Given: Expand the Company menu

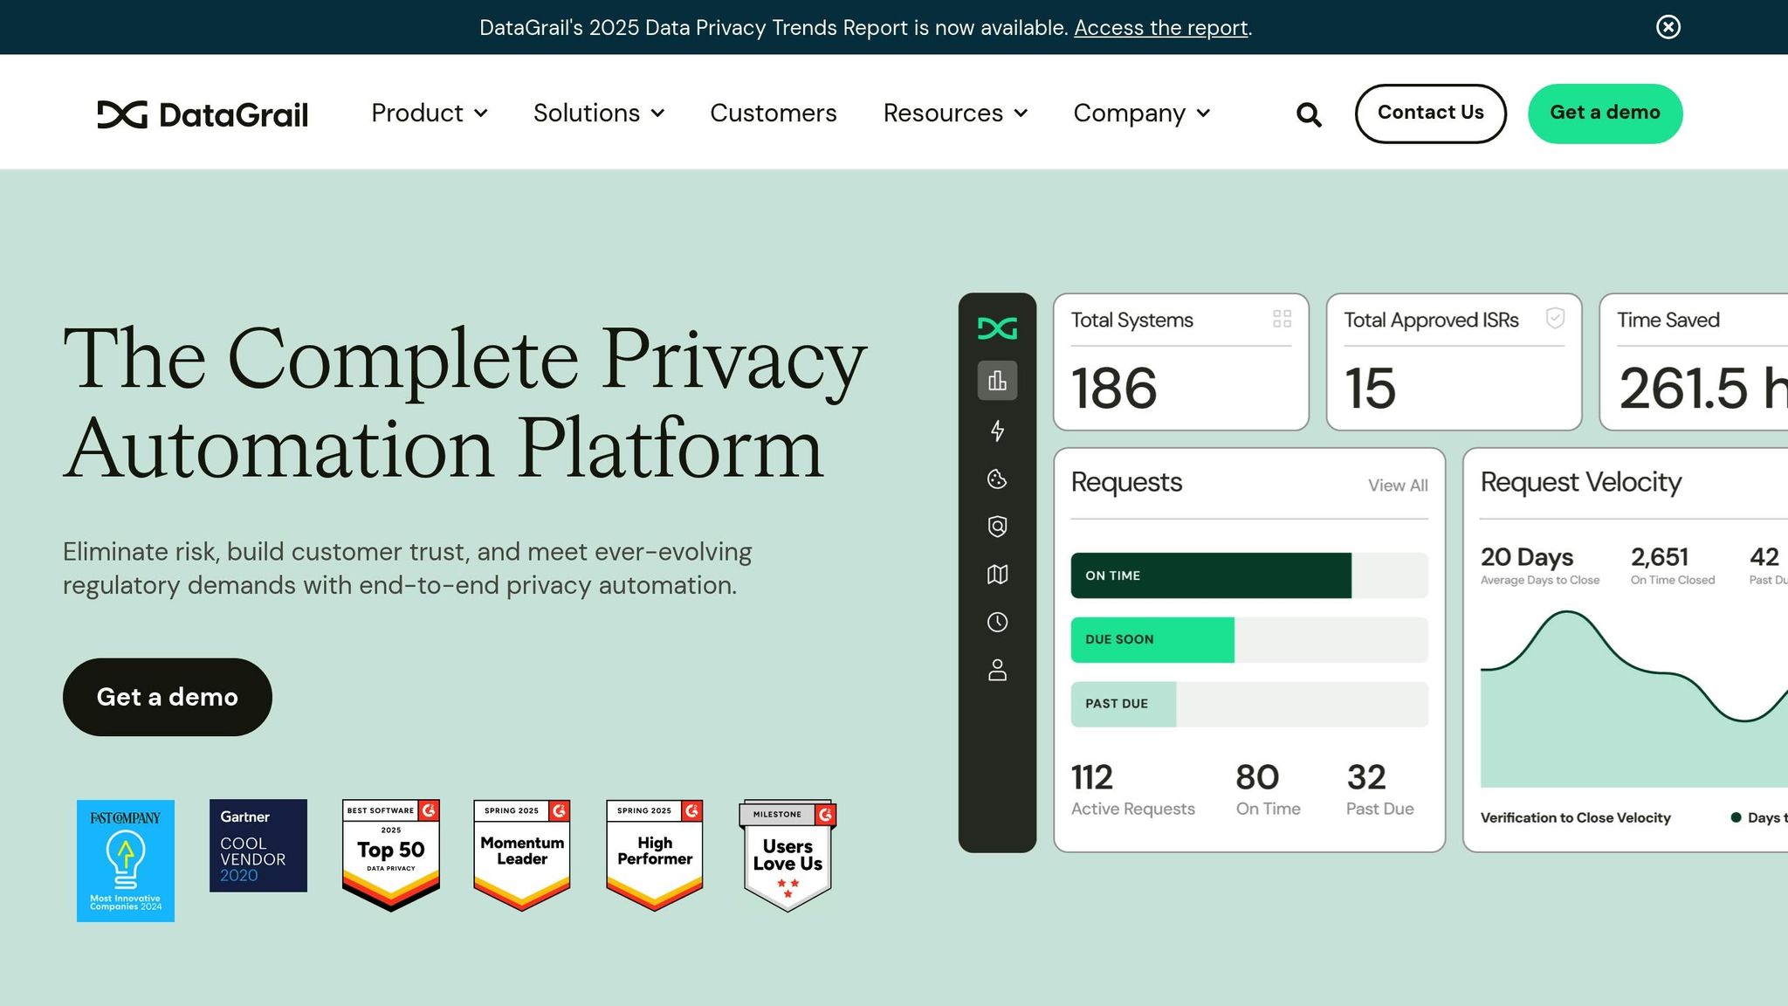Looking at the screenshot, I should pos(1142,113).
